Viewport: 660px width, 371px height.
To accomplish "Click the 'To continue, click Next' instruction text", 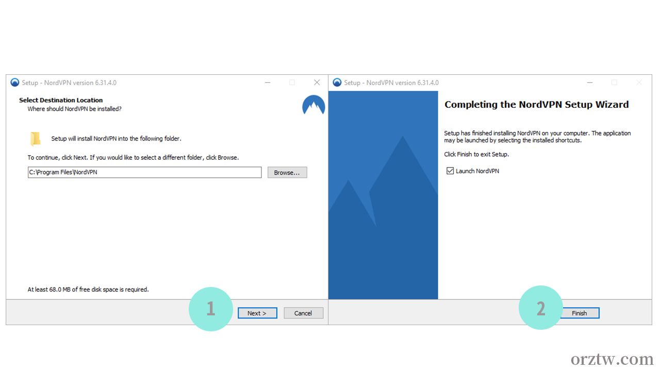I will [x=133, y=157].
